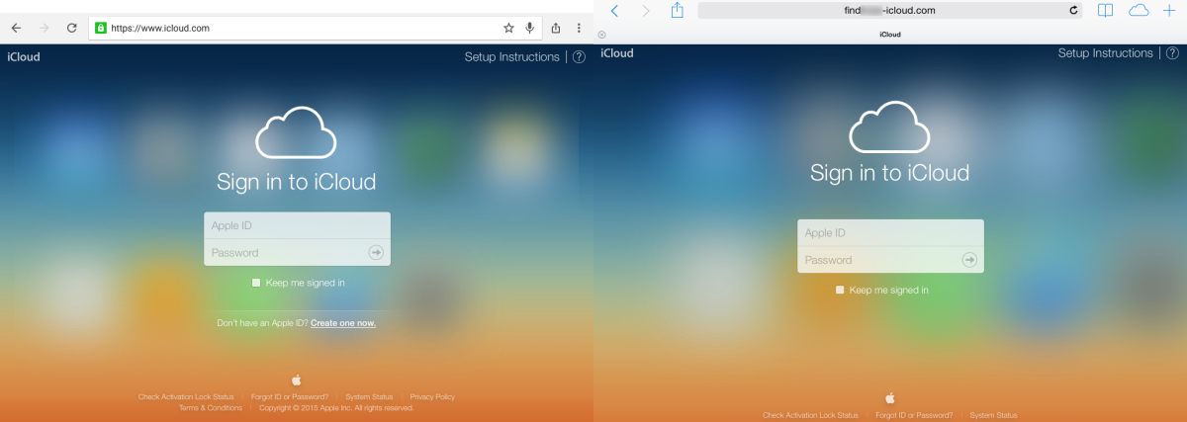Click the Chrome back arrow in left window

click(x=16, y=28)
